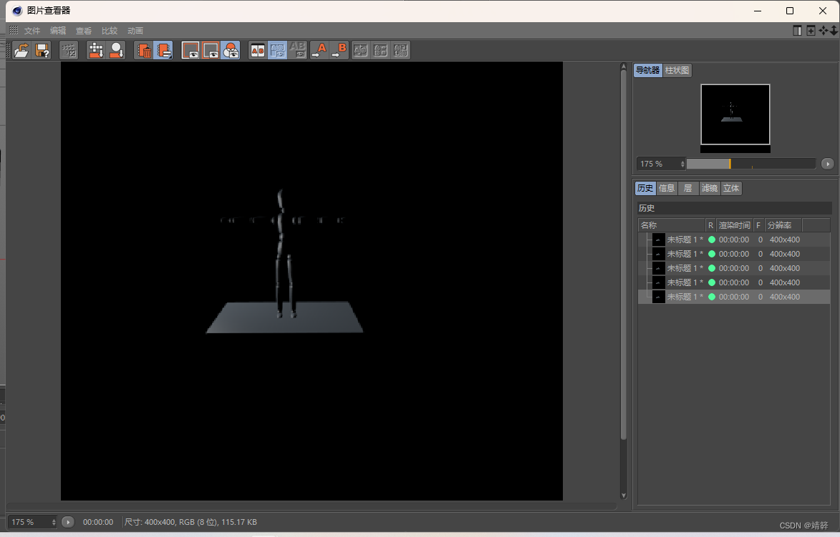Open the navigator zoom 175 % dropdown
The width and height of the screenshot is (840, 537).
point(661,164)
